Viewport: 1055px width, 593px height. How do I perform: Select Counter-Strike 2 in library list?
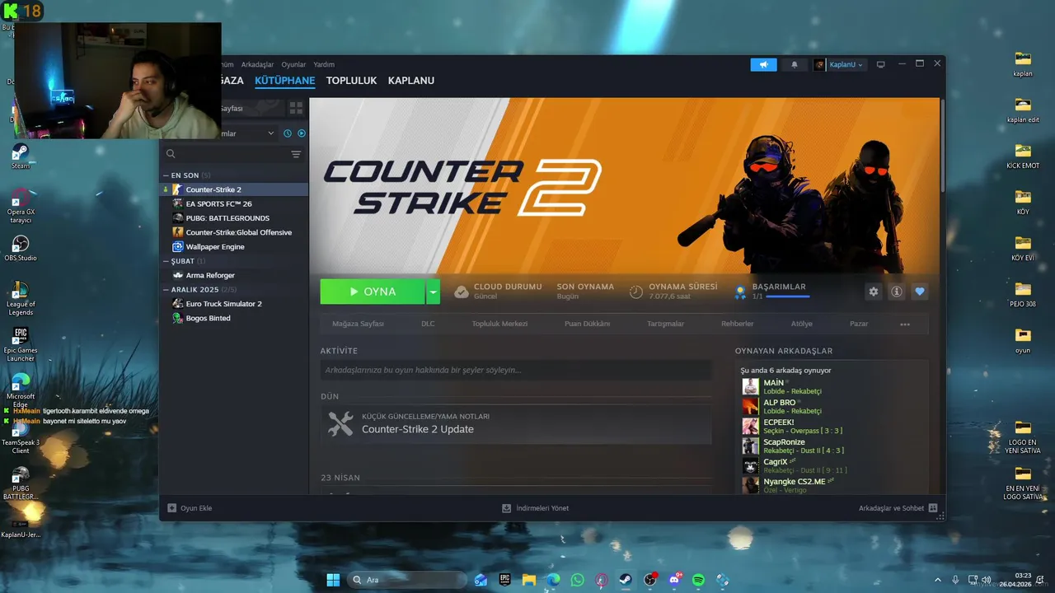(x=234, y=189)
